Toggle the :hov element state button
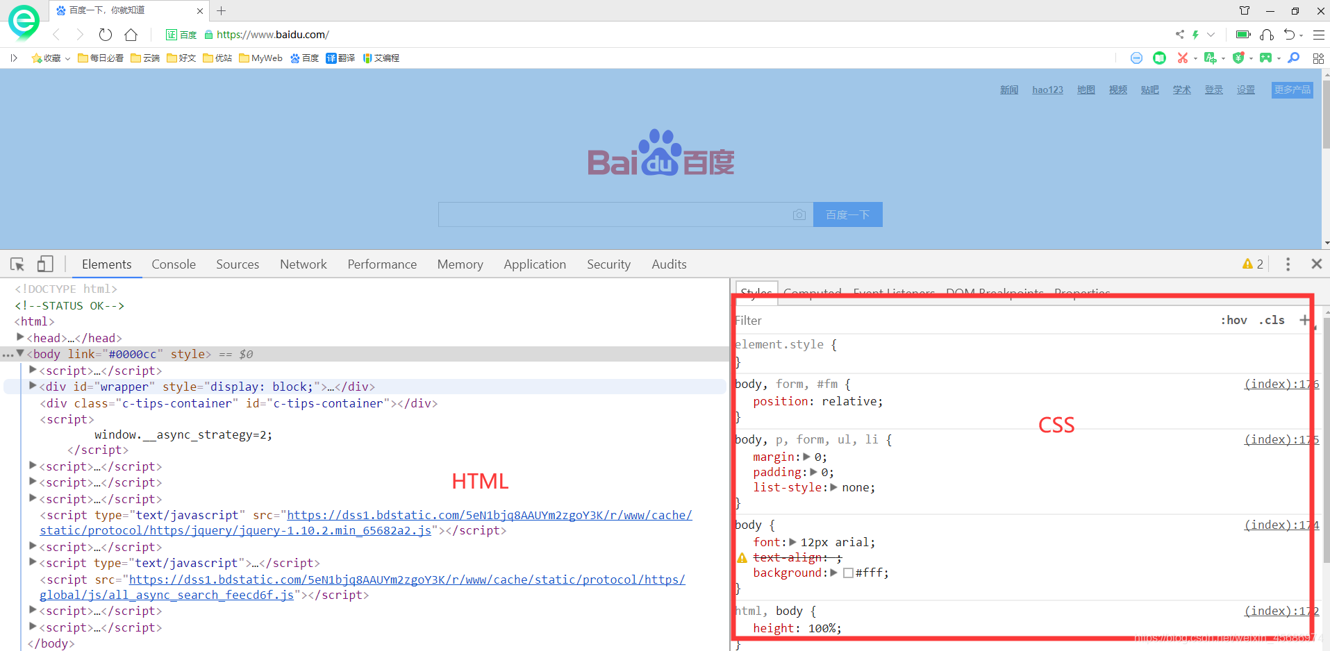 pyautogui.click(x=1233, y=320)
